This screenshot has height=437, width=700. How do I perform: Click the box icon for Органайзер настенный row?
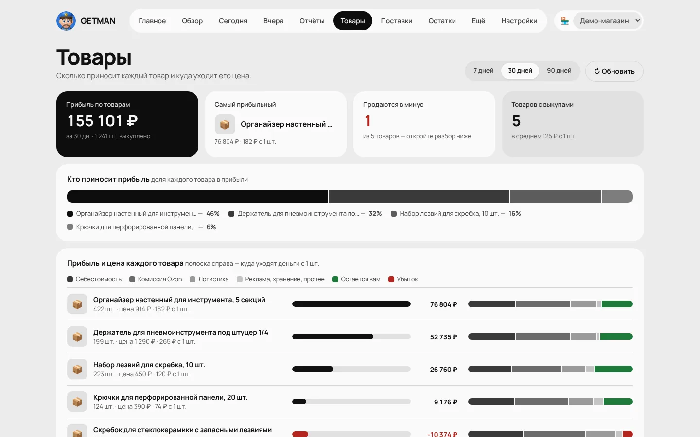[77, 304]
